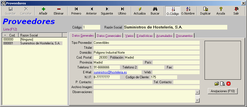Open image file with the folder icon

pyautogui.click(x=217, y=84)
